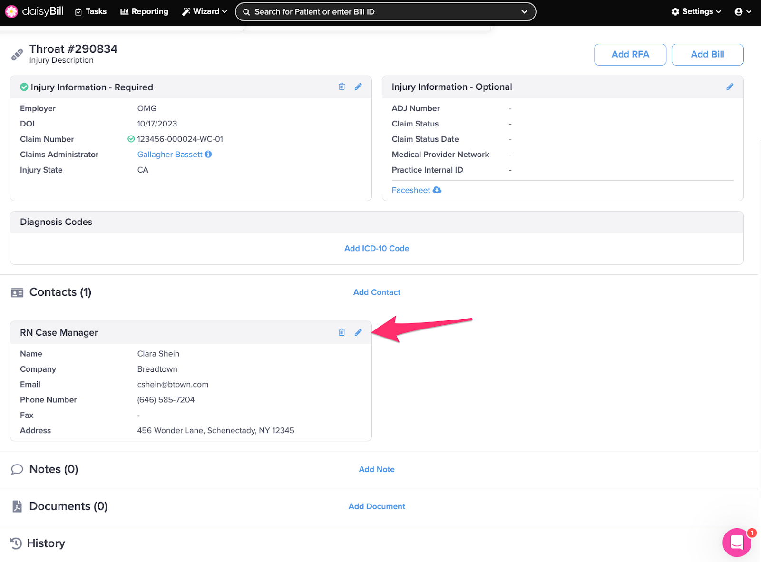Click the Facesheet cloud download icon
The width and height of the screenshot is (761, 562).
(437, 190)
